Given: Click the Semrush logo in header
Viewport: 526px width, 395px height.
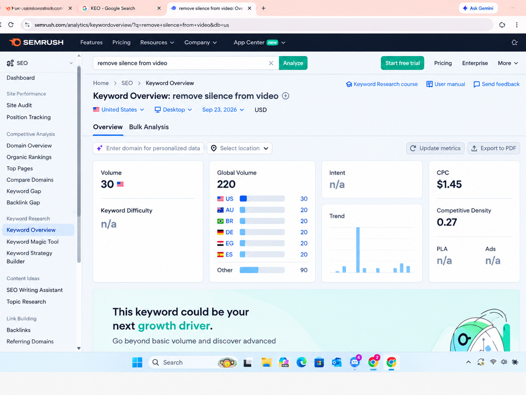Looking at the screenshot, I should (x=36, y=42).
